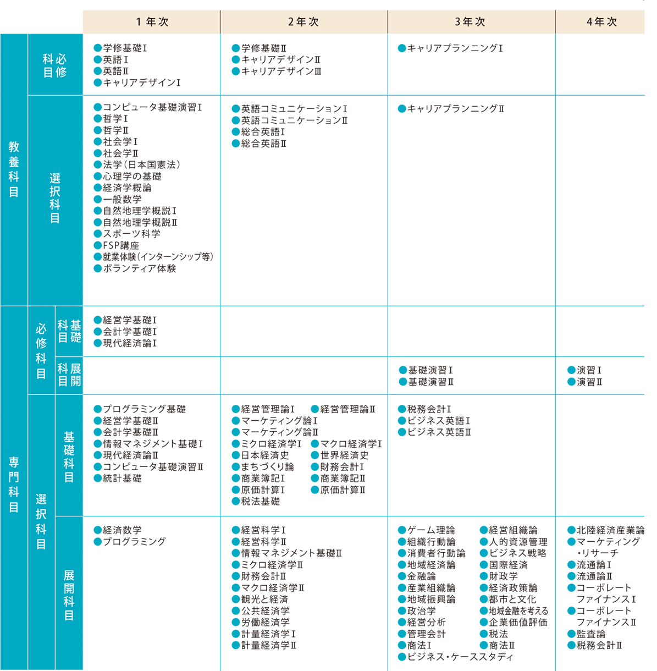The image size is (657, 671).
Task: Click the course ボランティア体験
Action: (135, 268)
